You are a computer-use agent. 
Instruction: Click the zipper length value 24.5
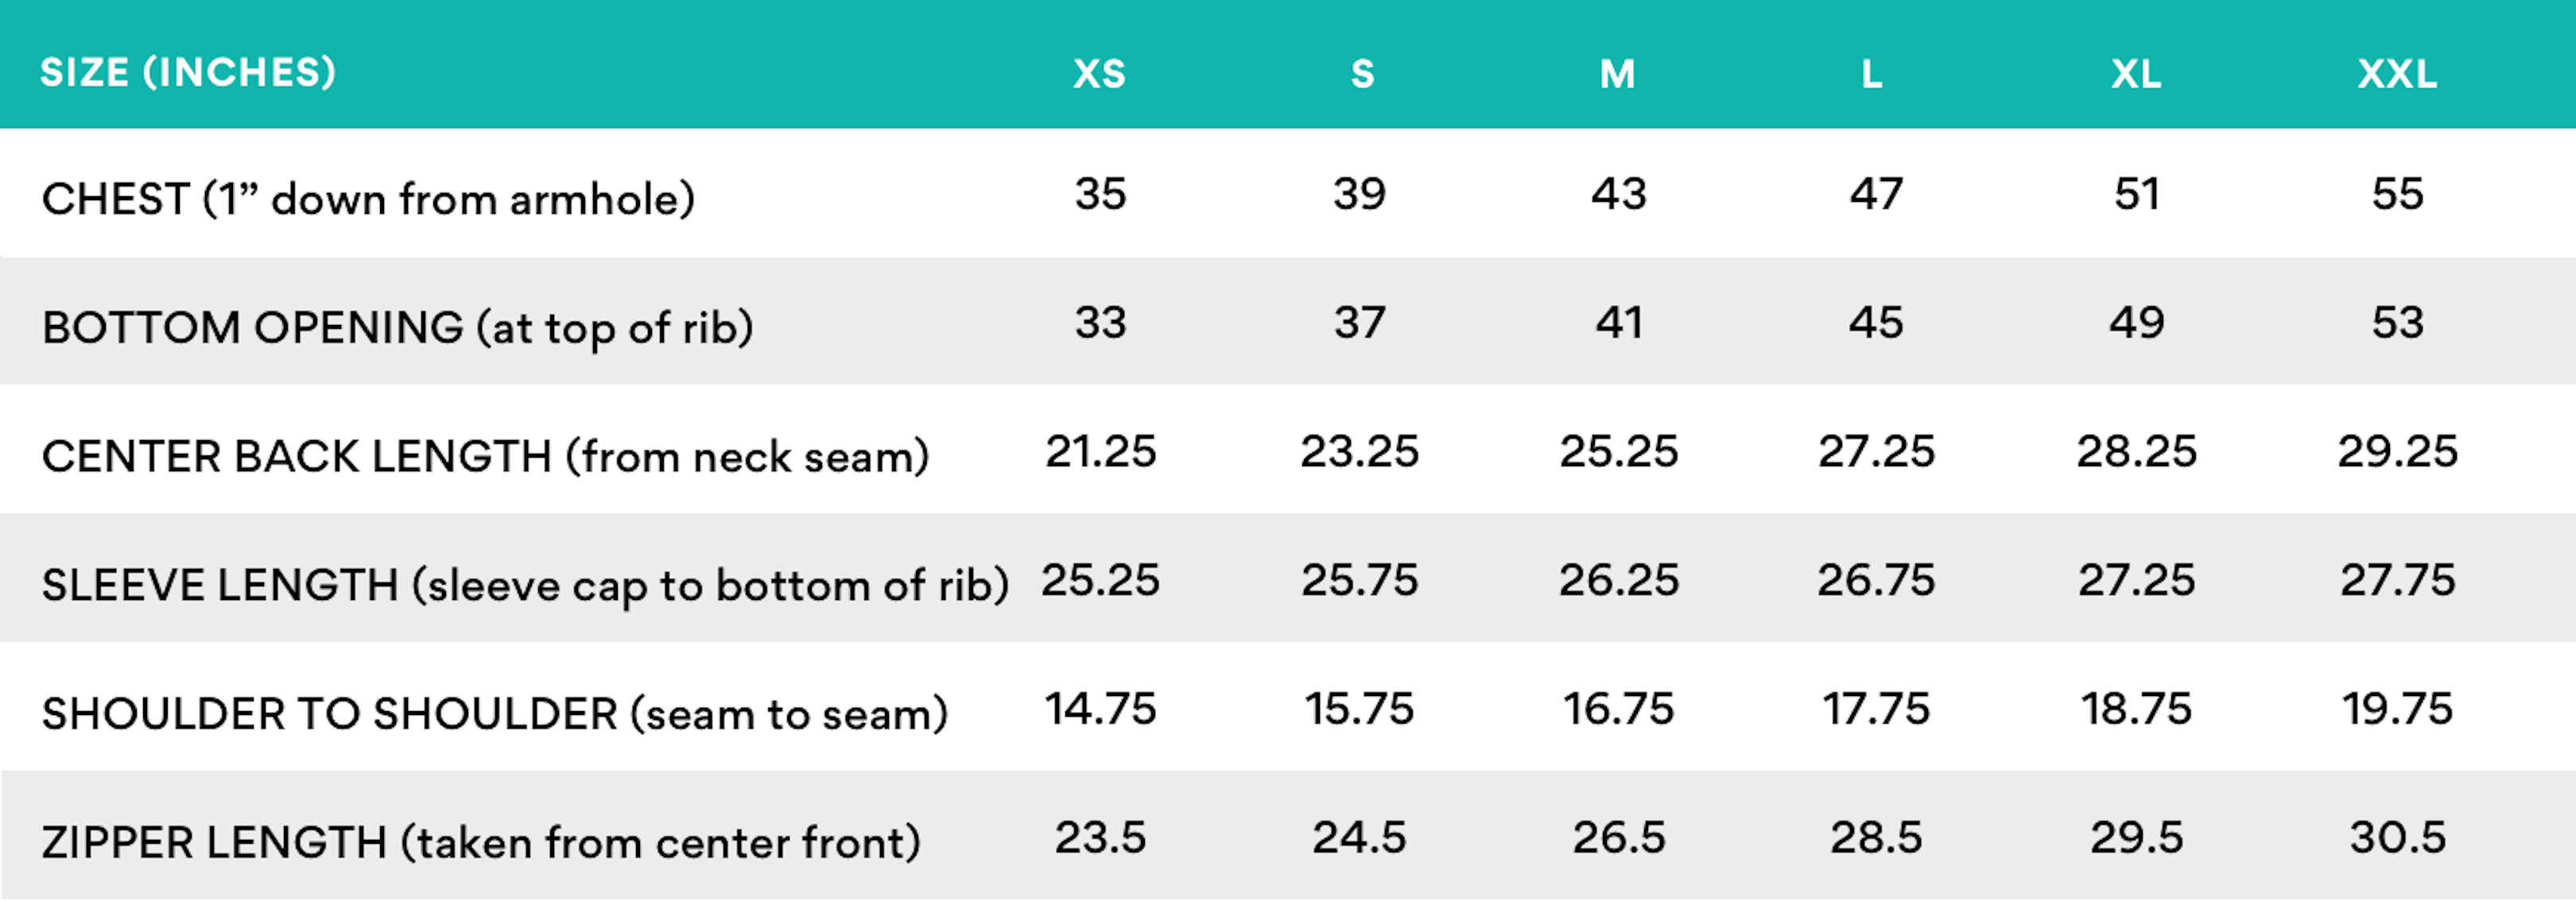click(1359, 838)
